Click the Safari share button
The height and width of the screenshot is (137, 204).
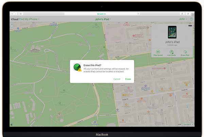[182, 14]
